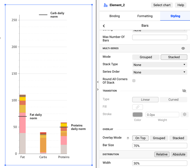Toggle Transition section hidden-eye icon
The image size is (190, 168).
click(x=184, y=91)
